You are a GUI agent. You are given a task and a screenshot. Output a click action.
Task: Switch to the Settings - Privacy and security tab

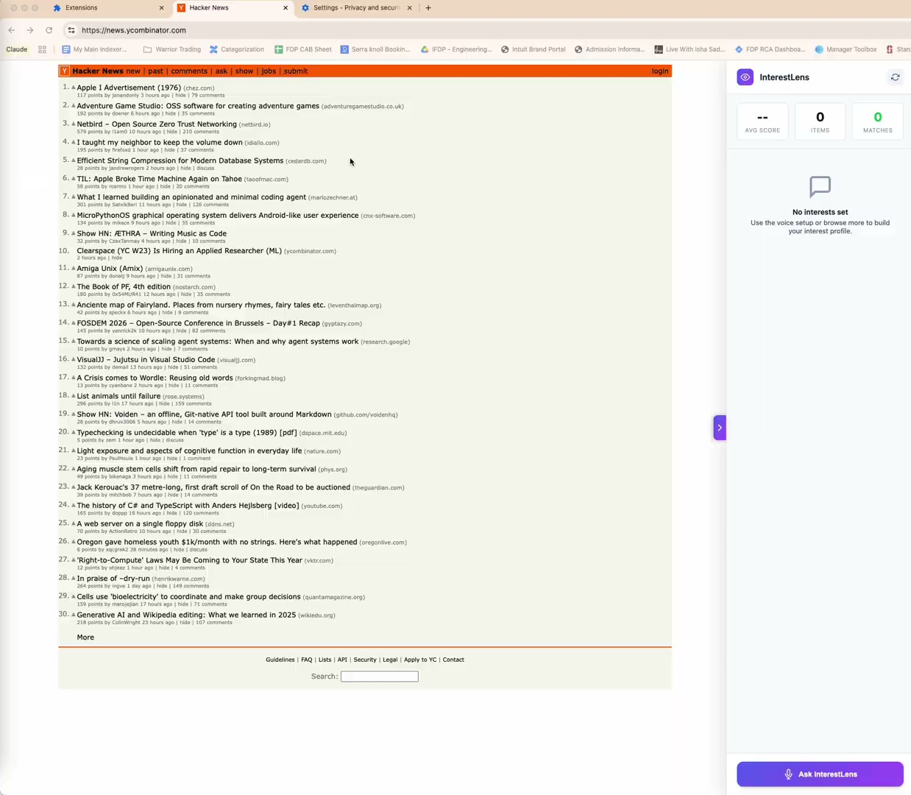[x=356, y=8]
